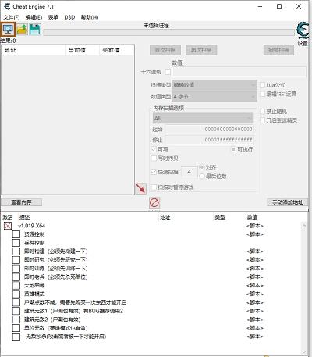Select the 对齐 alignment radio button

[x=202, y=167]
